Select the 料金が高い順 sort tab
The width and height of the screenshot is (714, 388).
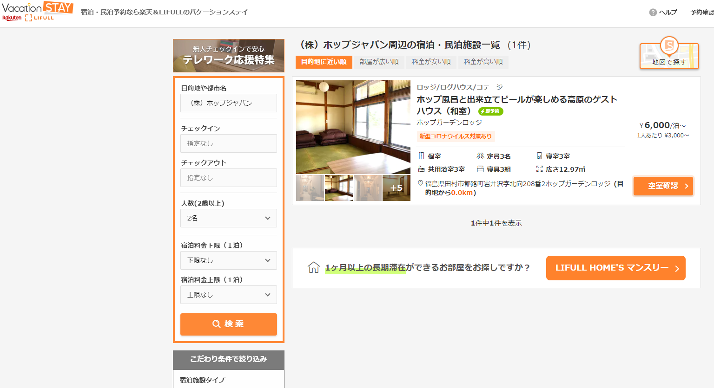click(x=483, y=62)
